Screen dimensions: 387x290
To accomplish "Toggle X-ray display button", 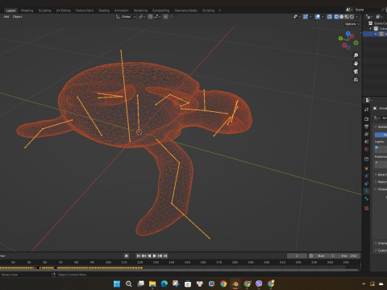I will pos(330,17).
